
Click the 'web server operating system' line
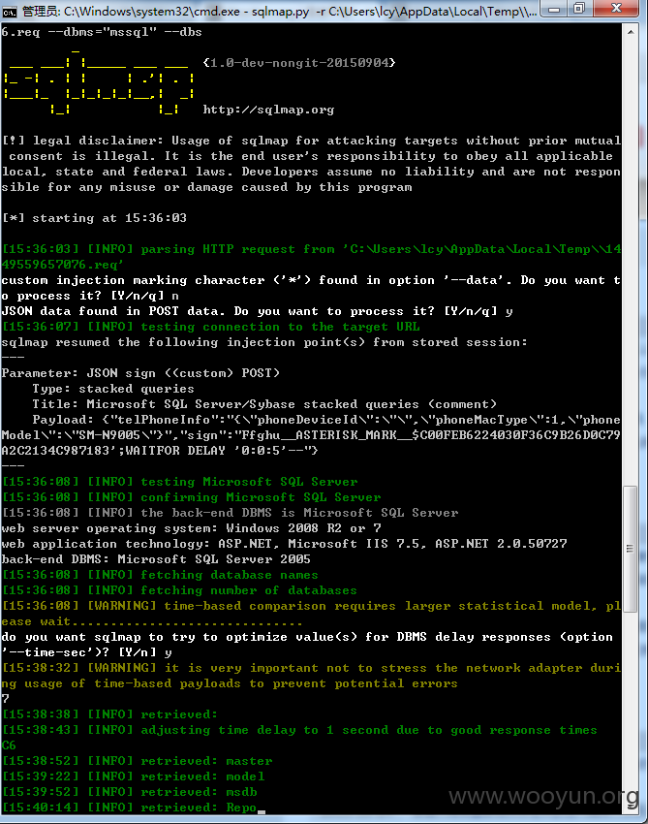pos(191,528)
